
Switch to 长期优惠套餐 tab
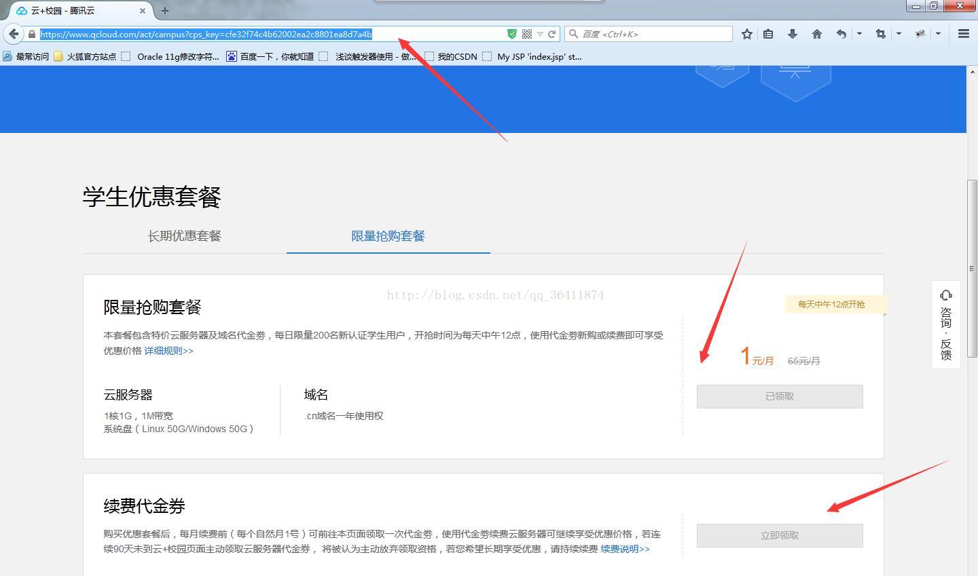click(185, 236)
